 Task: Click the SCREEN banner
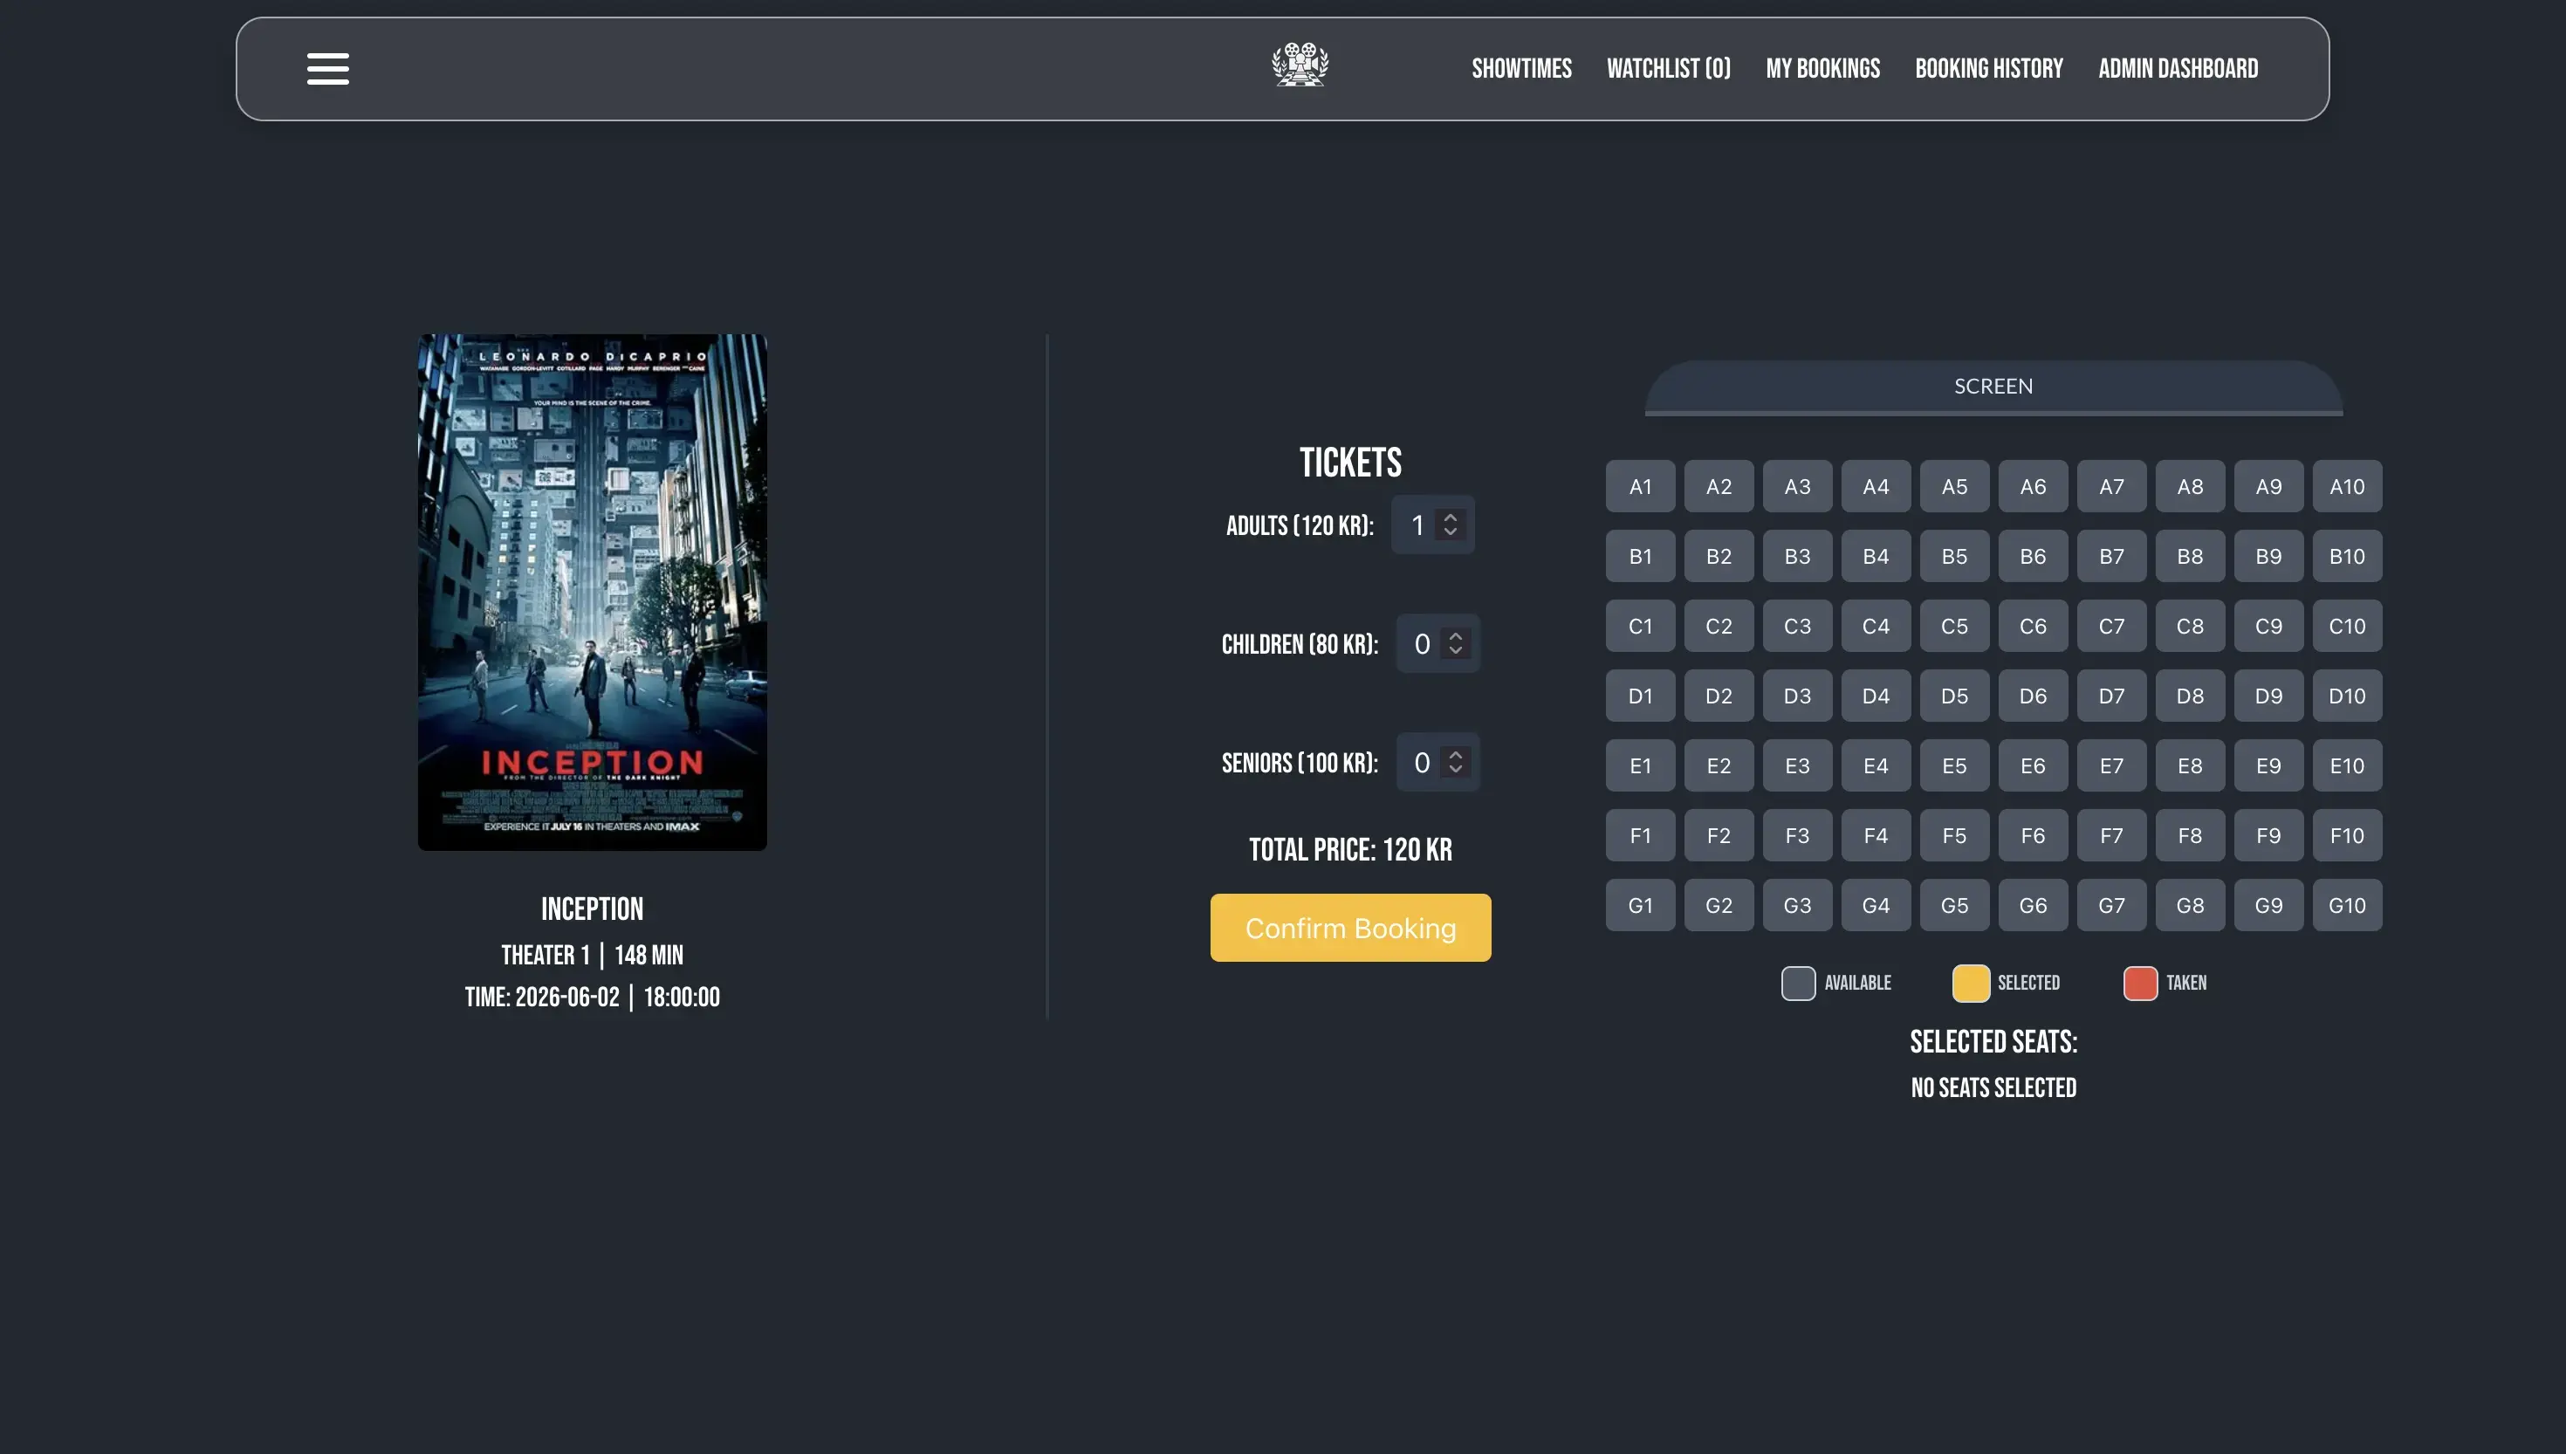1993,388
